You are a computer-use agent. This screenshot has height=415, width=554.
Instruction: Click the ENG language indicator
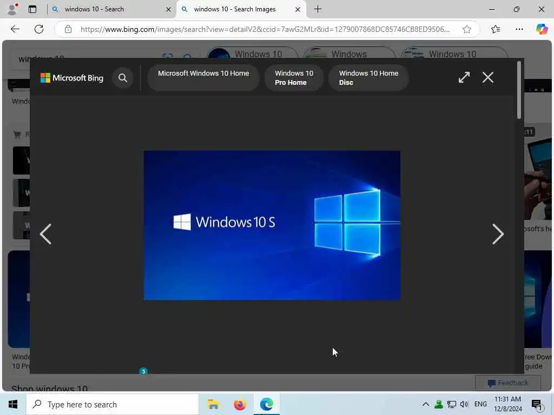click(x=480, y=404)
